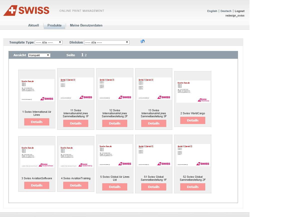Click the Swiss WorldCargo business card thumbnail
This screenshot has height=217, width=304.
pos(193,91)
